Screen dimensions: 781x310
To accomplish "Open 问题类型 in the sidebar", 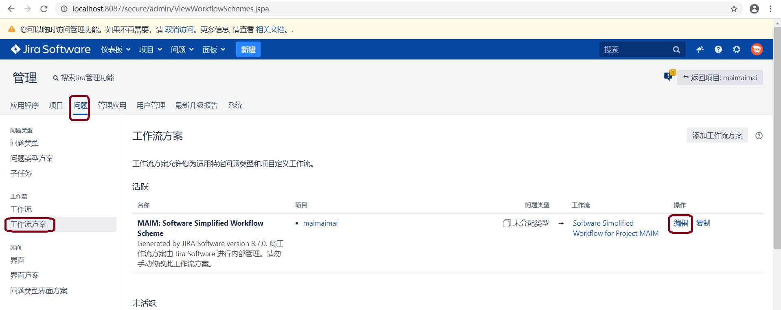I will click(24, 143).
